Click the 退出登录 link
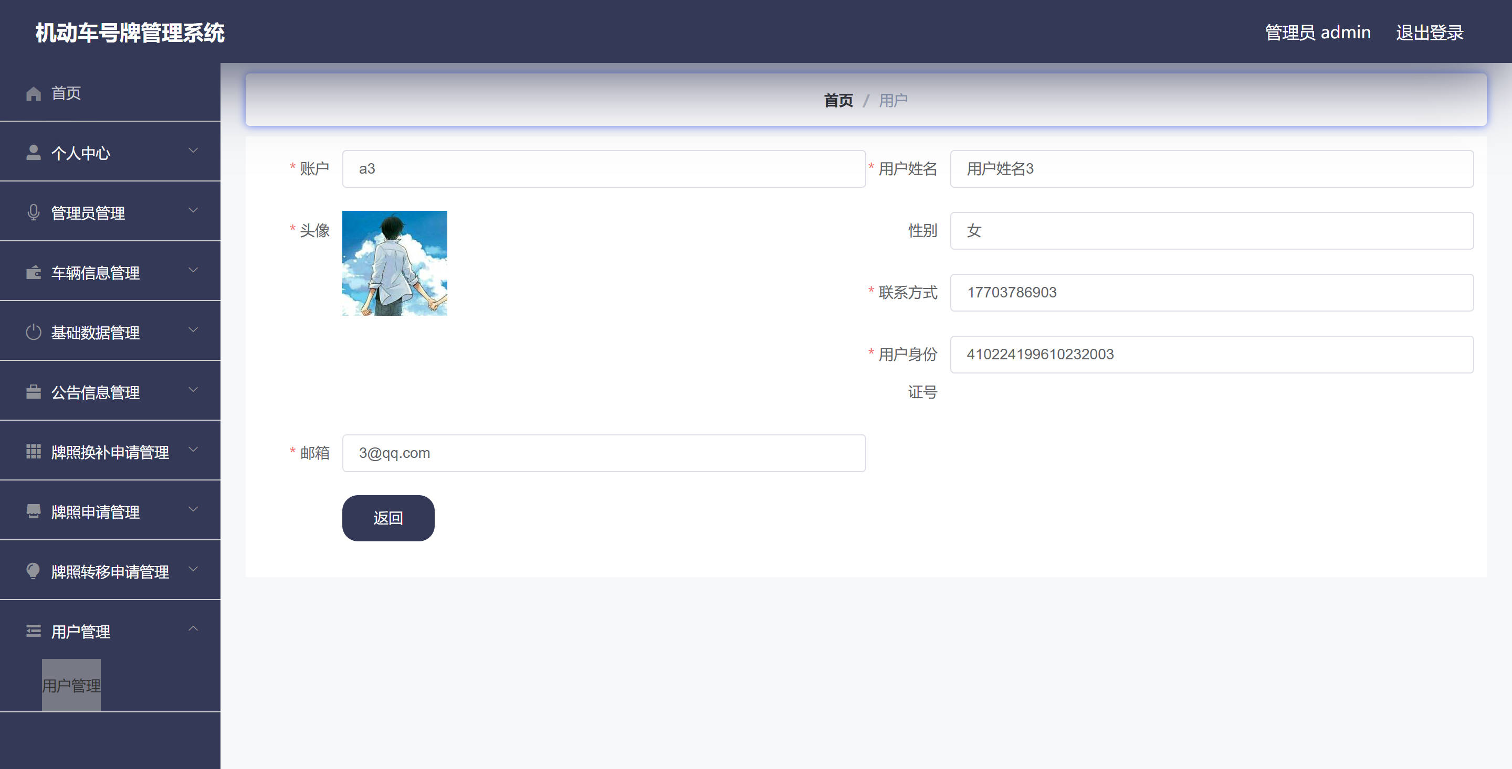This screenshot has width=1512, height=769. 1429,33
